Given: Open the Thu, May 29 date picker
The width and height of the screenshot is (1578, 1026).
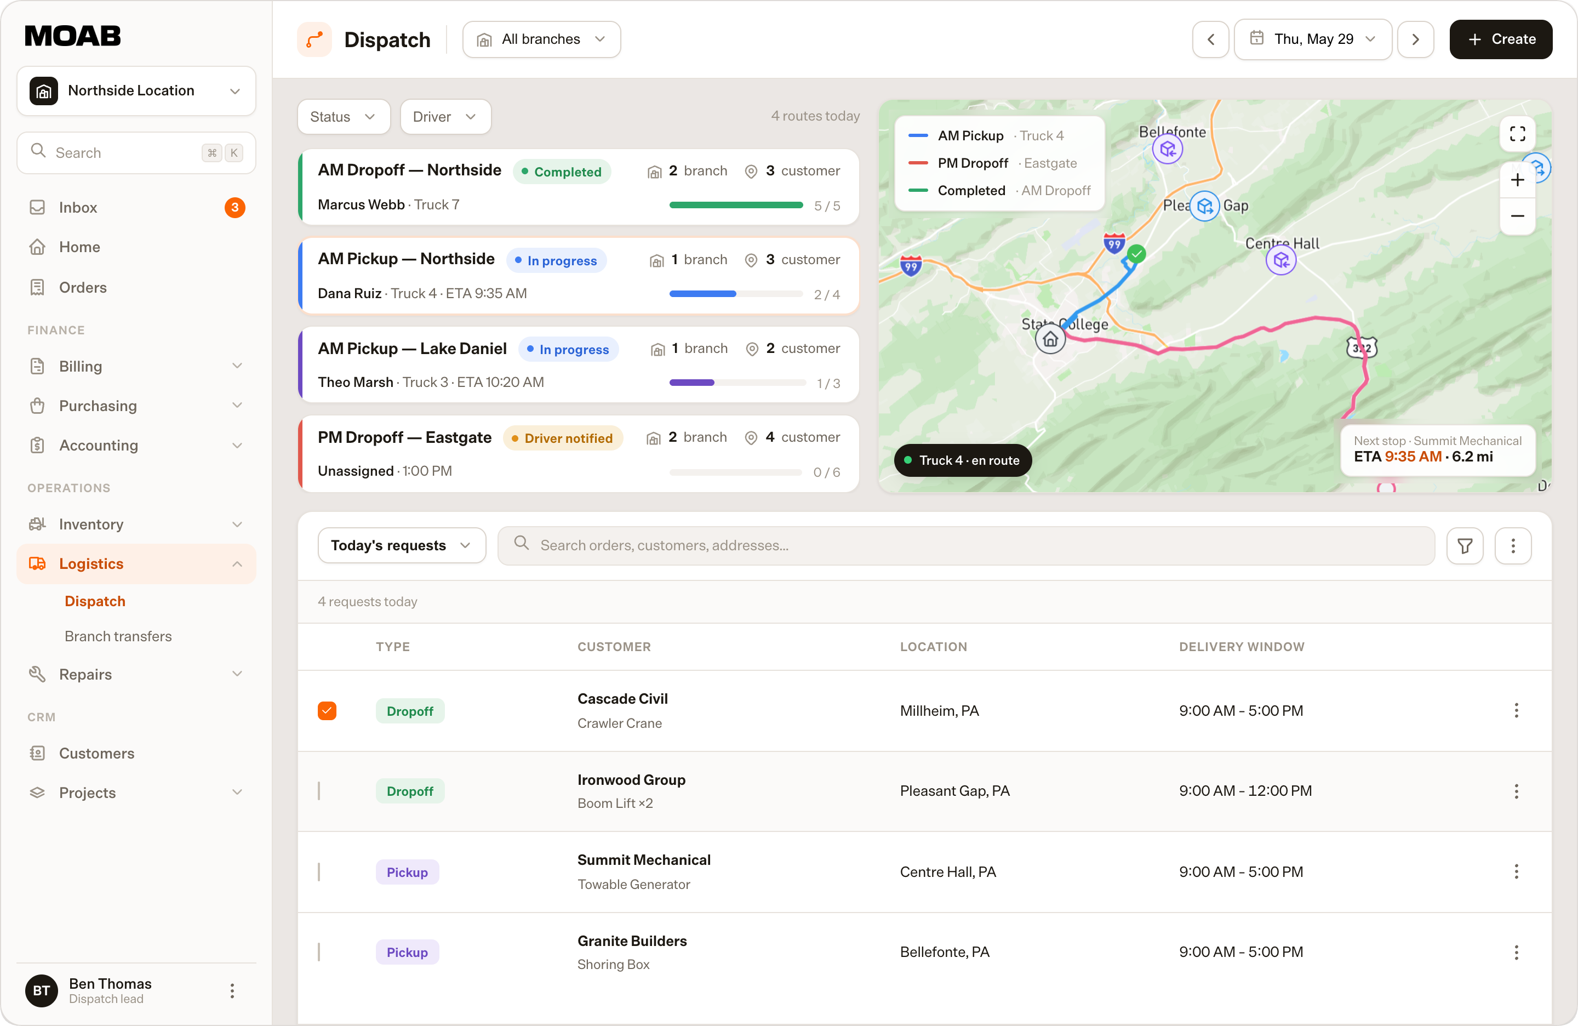Looking at the screenshot, I should tap(1313, 39).
